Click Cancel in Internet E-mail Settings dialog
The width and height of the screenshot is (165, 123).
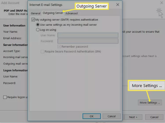(x=112, y=116)
